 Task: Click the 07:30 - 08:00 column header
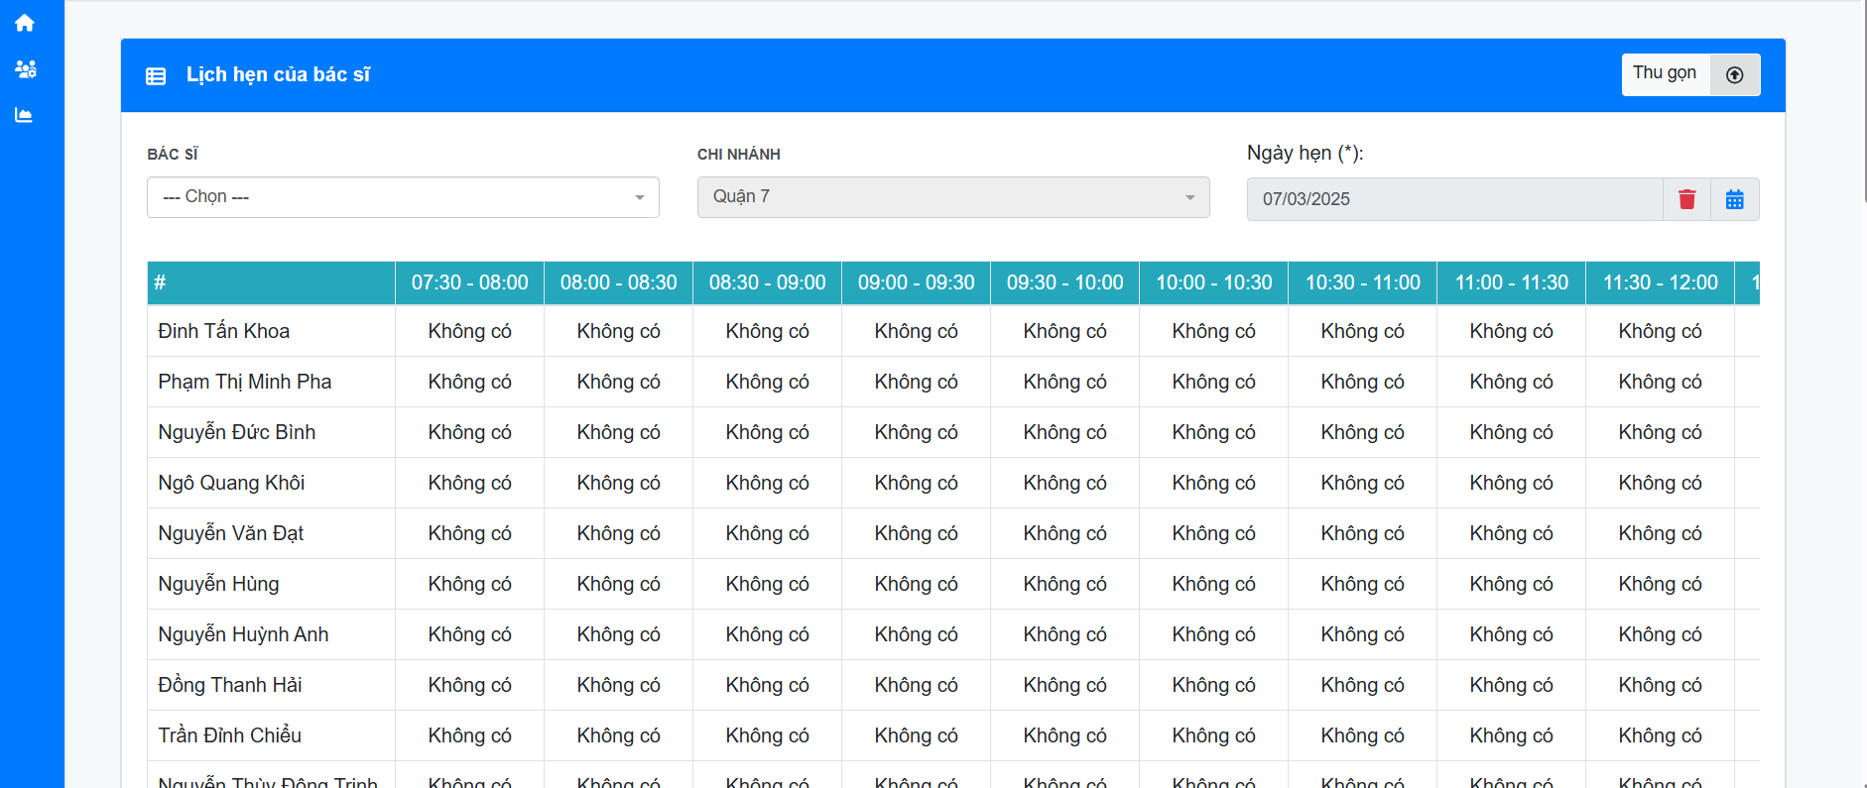pos(469,282)
